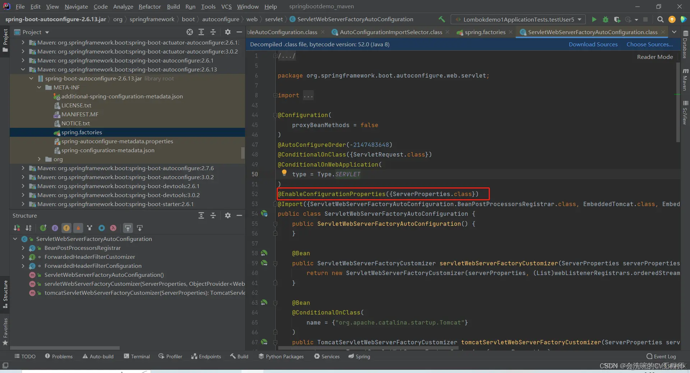Viewport: 690px width, 373px height.
Task: Click the Project tree horizontal scrollbar
Action: tap(65, 348)
